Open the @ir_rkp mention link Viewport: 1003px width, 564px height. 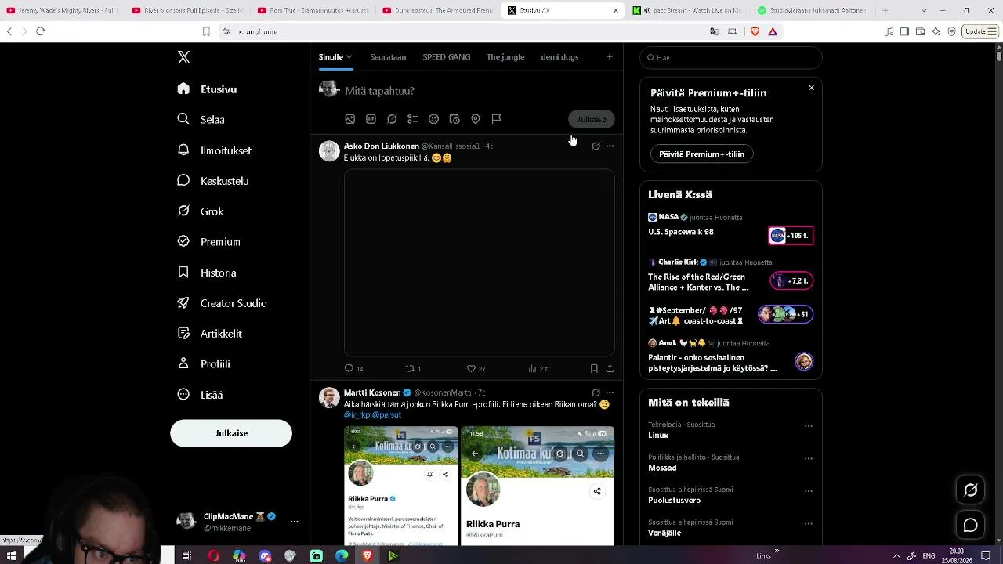tap(357, 415)
